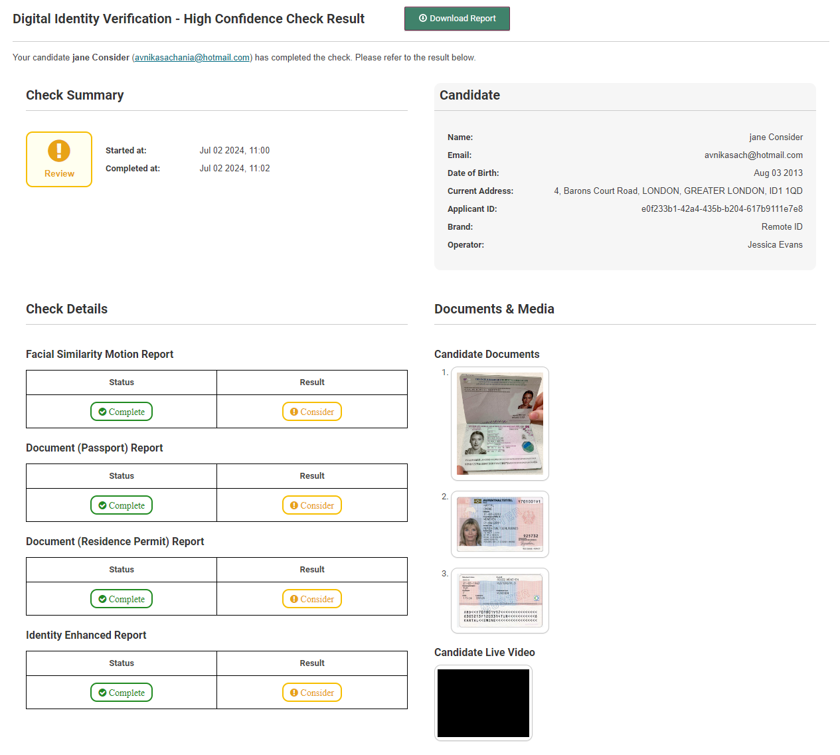Click Identity Enhanced Complete status badge
Viewport: 840px width, 755px height.
point(122,693)
